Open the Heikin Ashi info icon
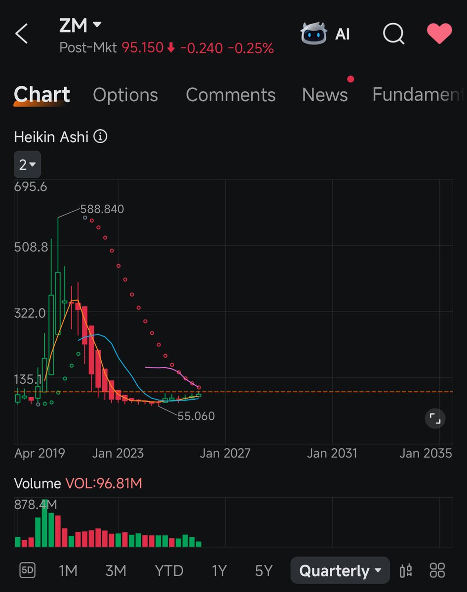 click(100, 137)
